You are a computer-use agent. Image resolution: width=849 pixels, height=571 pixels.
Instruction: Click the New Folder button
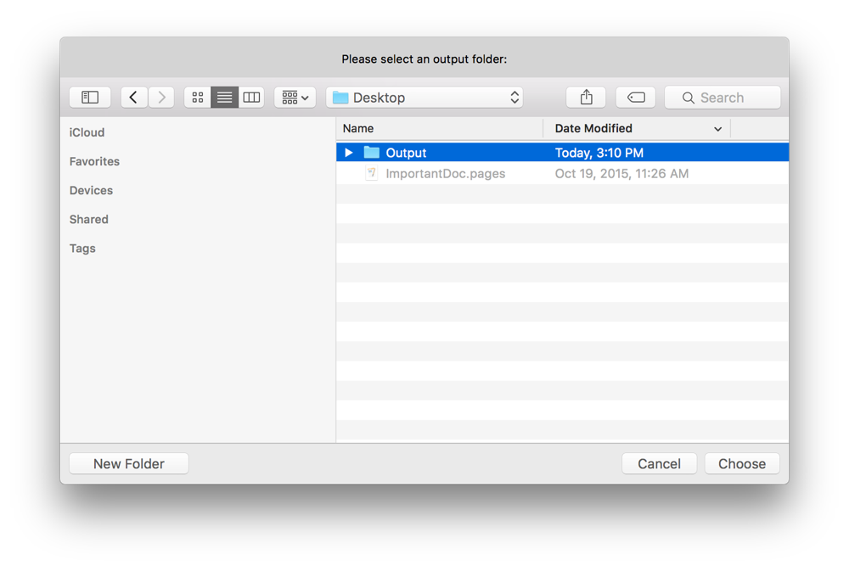[129, 464]
